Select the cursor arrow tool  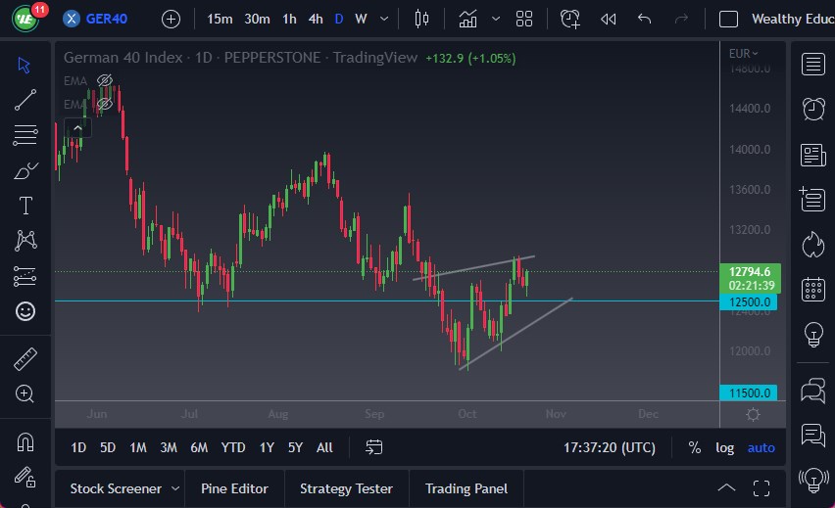pyautogui.click(x=24, y=65)
